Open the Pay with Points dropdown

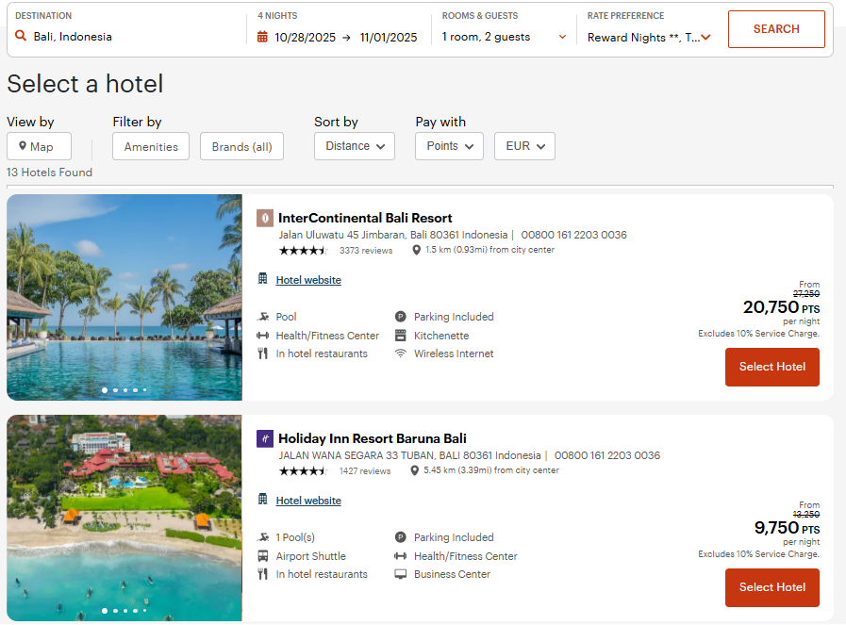click(449, 146)
